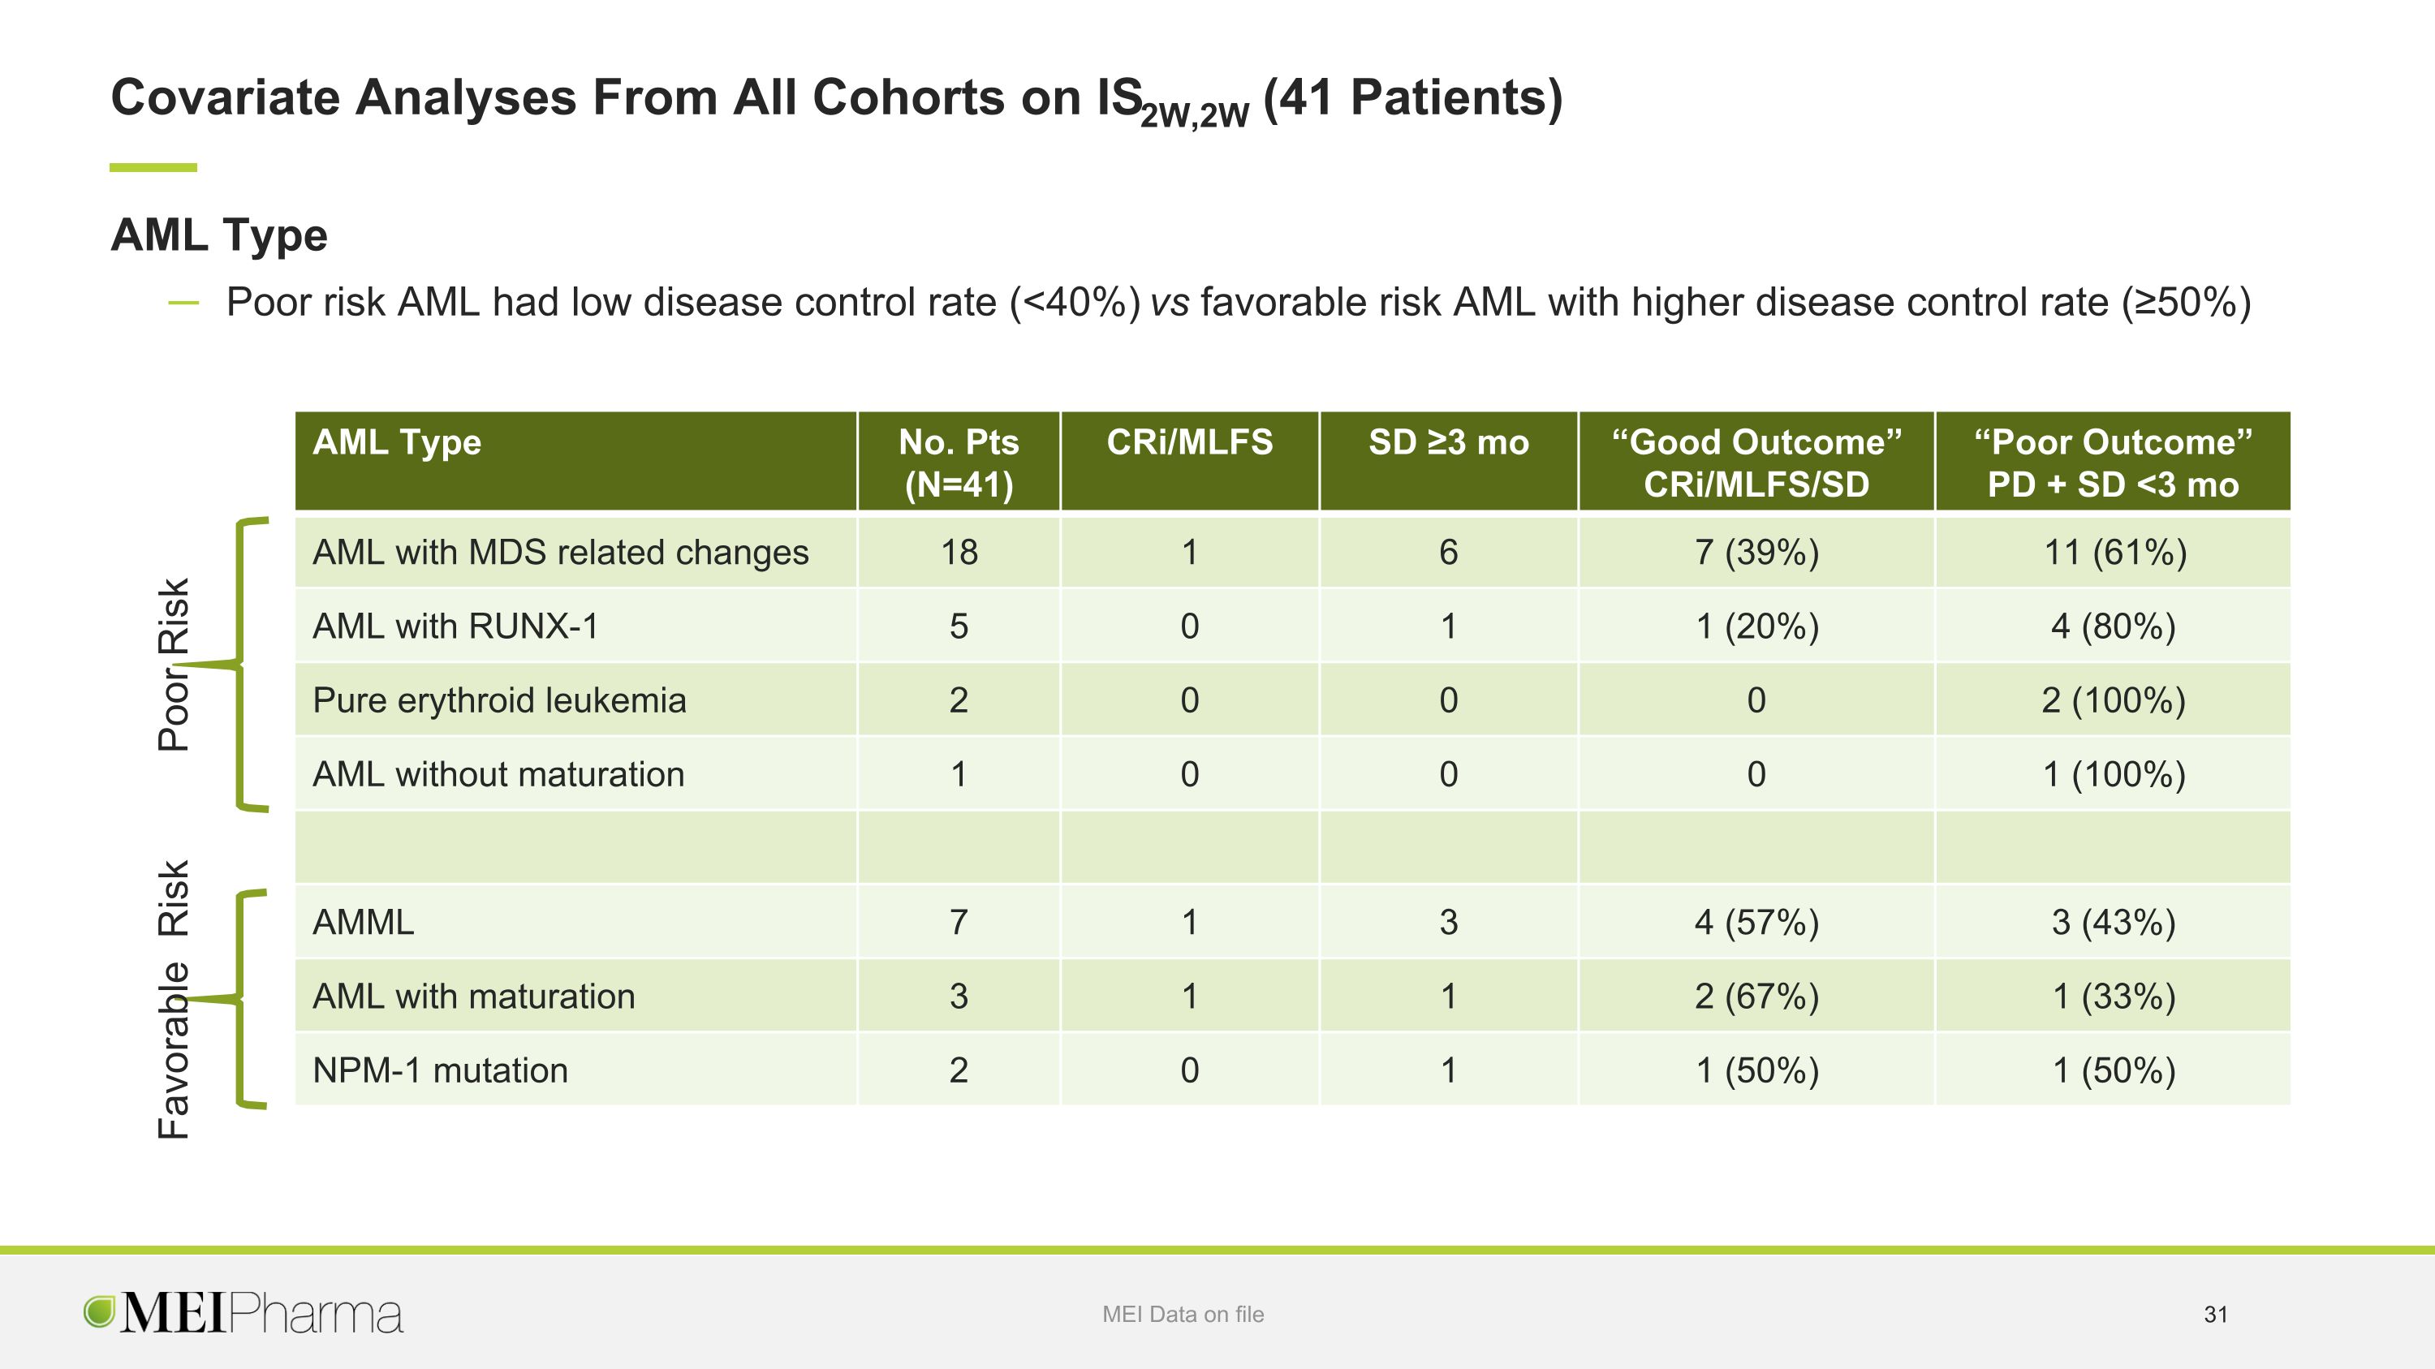This screenshot has height=1369, width=2435.
Task: Click the MEI Data on file footnote
Action: tap(1183, 1314)
